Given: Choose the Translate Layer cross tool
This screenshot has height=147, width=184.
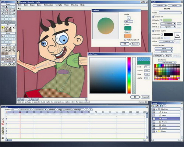Looking at the screenshot, I should click(x=3, y=47).
